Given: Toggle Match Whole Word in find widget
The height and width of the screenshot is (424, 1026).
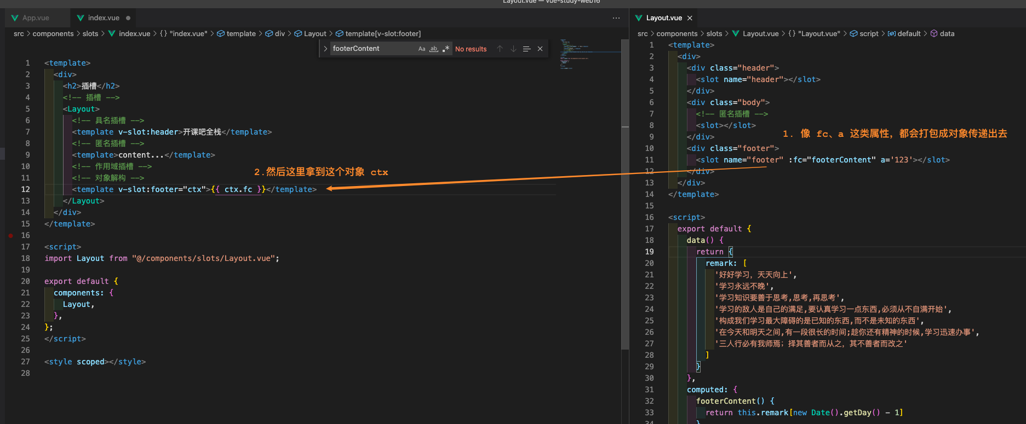Looking at the screenshot, I should coord(434,49).
